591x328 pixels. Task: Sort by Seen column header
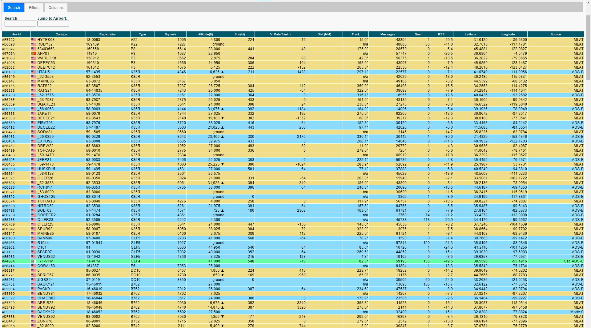[x=419, y=34]
